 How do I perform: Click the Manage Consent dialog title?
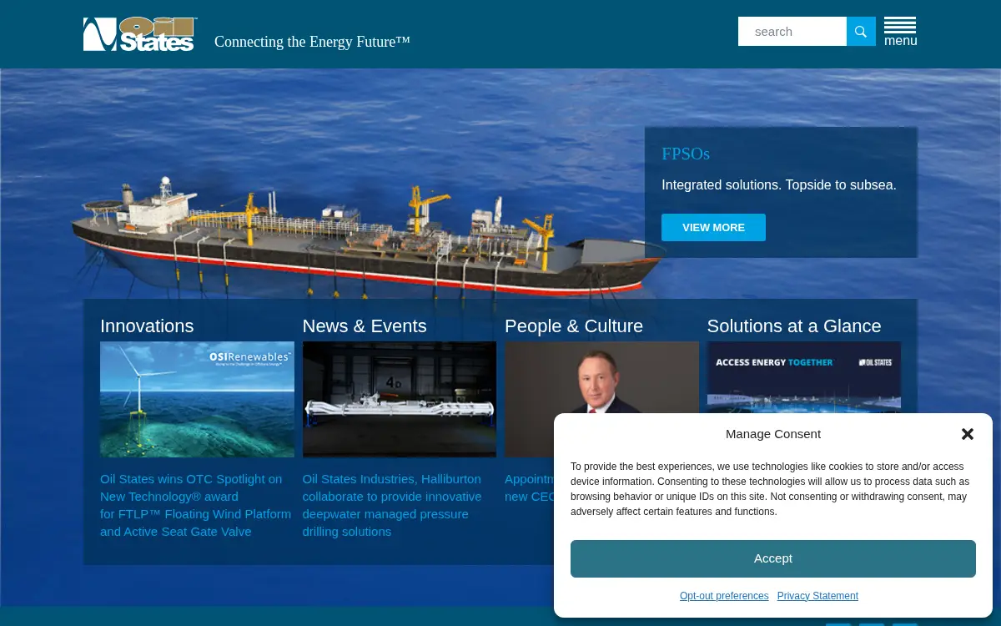pos(773,434)
